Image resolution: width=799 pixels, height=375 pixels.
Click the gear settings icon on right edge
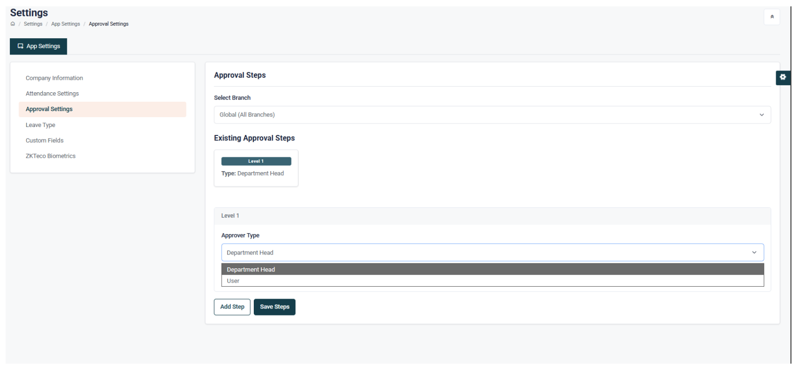(x=783, y=77)
